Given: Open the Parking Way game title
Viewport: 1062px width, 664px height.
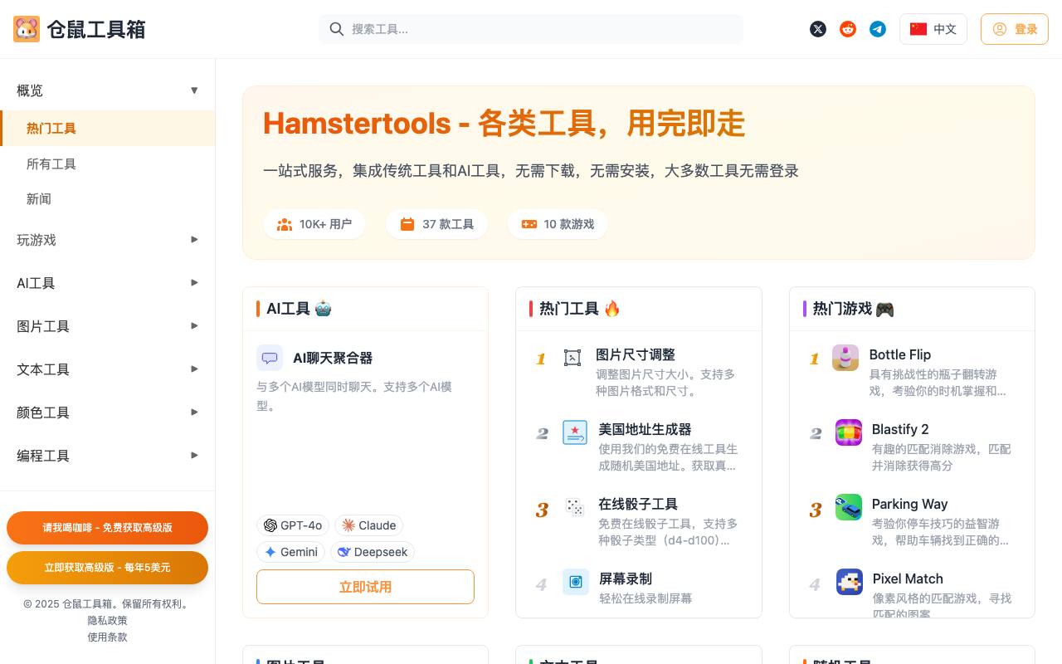Looking at the screenshot, I should click(909, 504).
